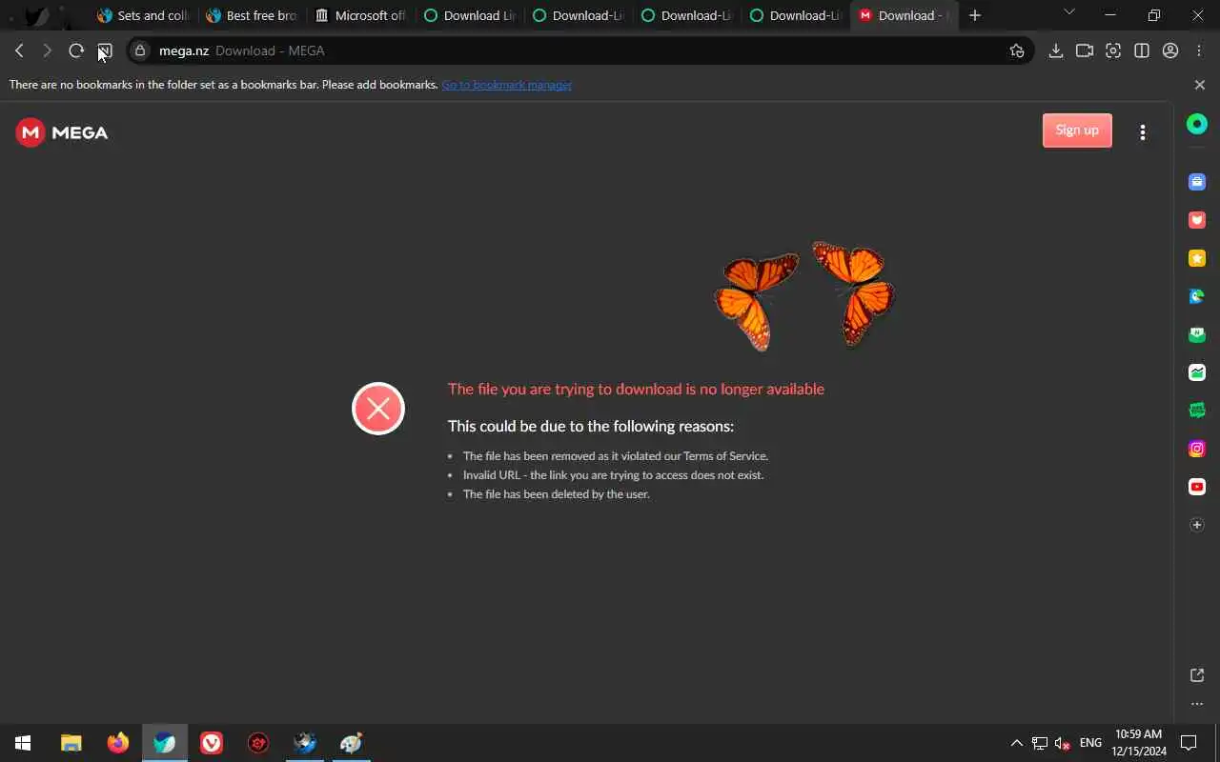Open the blue parrot sidebar app

point(1197,296)
